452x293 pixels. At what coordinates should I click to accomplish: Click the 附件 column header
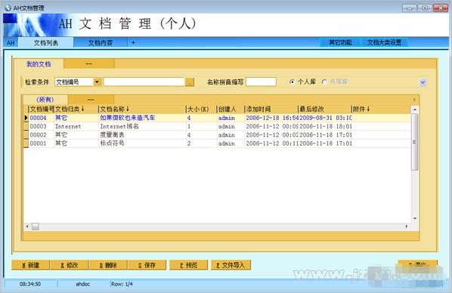pyautogui.click(x=380, y=109)
